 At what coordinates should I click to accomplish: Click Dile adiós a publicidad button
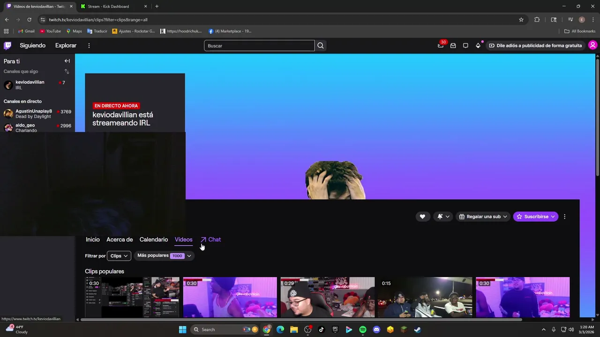(x=535, y=45)
